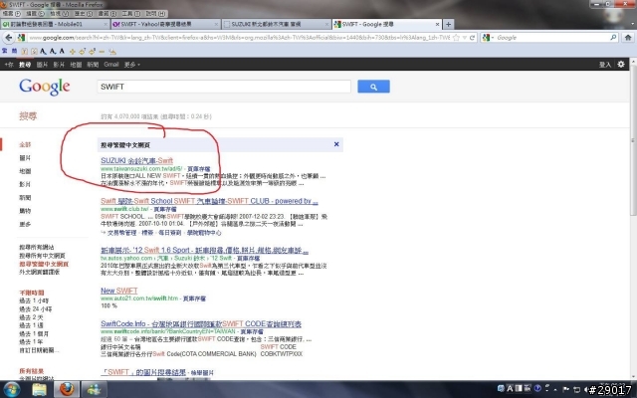Viewport: 637px width, 398px height.
Task: Select 搜尋所有中文網頁 in the sidebar
Action: (x=42, y=256)
